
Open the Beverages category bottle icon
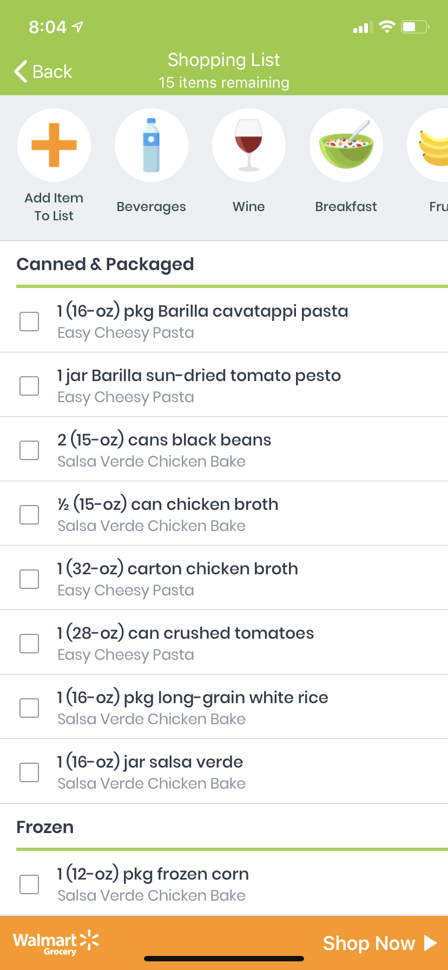pyautogui.click(x=151, y=145)
